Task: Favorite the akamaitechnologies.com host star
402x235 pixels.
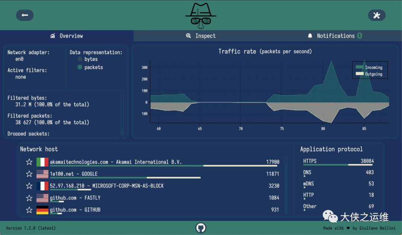Action: [x=29, y=162]
